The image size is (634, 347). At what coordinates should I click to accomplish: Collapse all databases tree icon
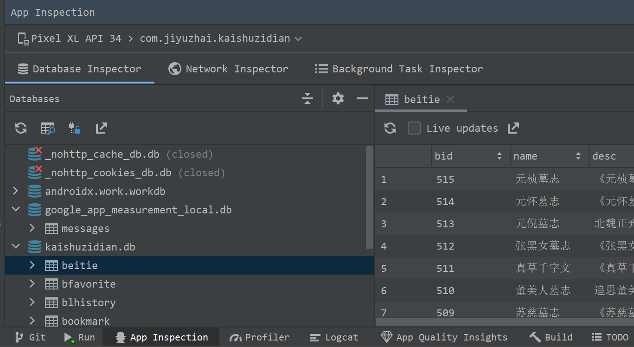coord(307,98)
